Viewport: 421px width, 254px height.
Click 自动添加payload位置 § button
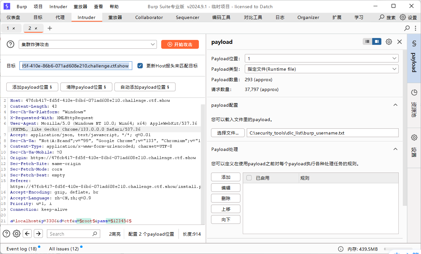145,87
